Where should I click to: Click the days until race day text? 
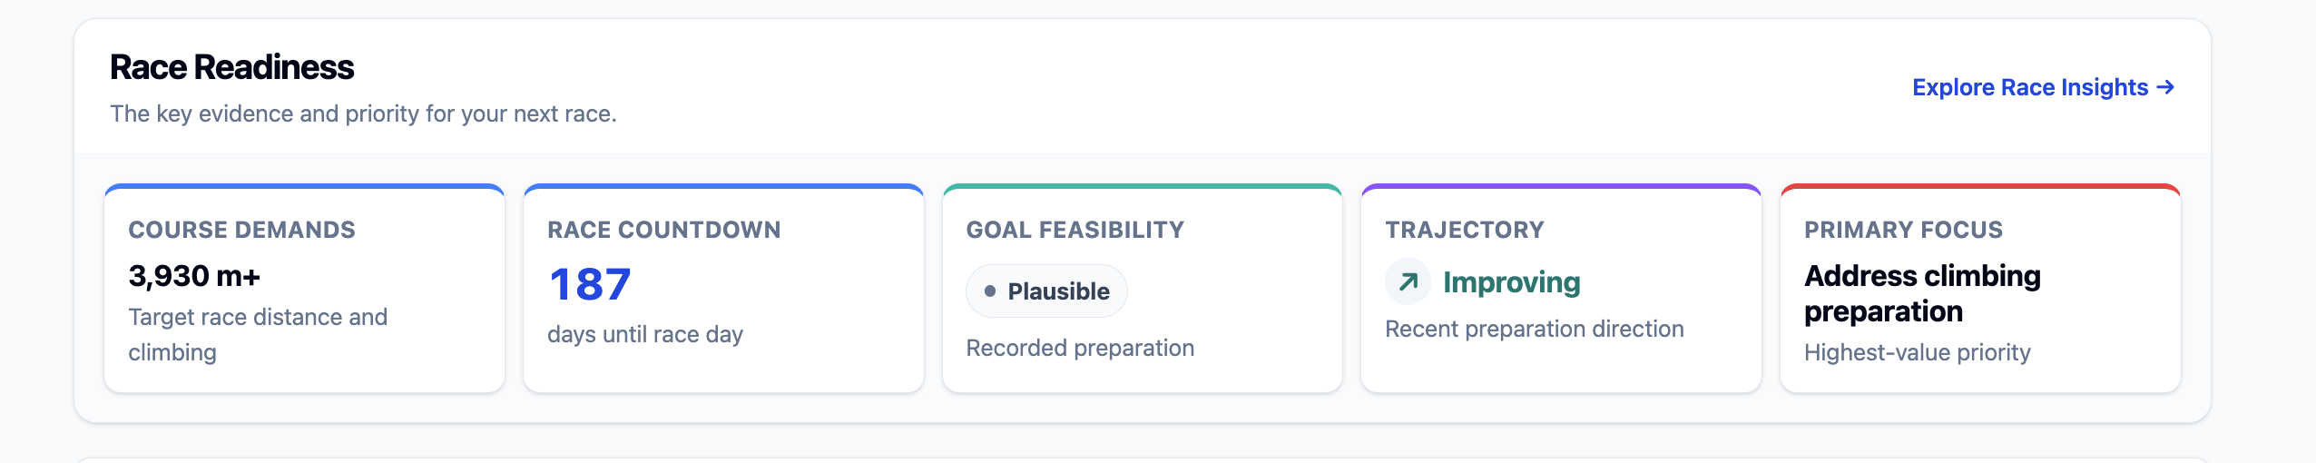645,334
